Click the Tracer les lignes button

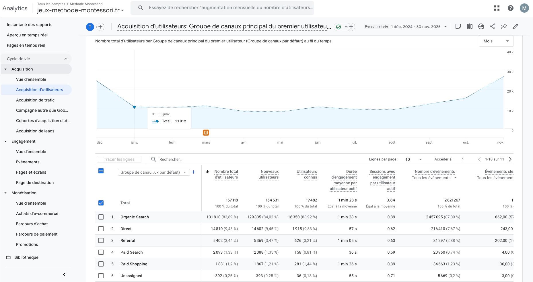[119, 159]
